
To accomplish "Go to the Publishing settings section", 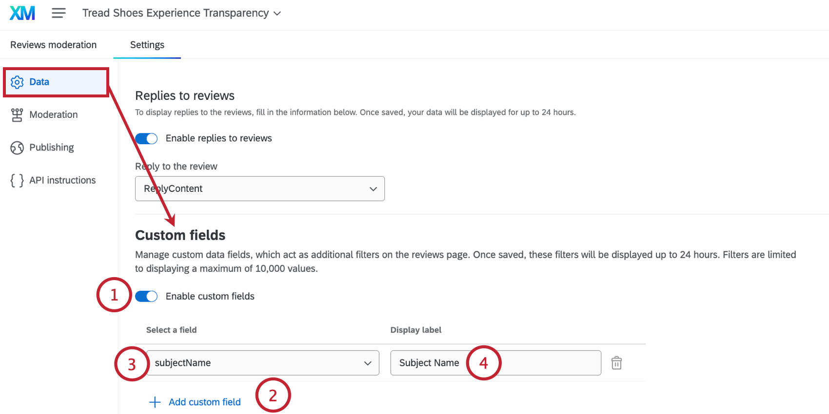I will pos(52,148).
